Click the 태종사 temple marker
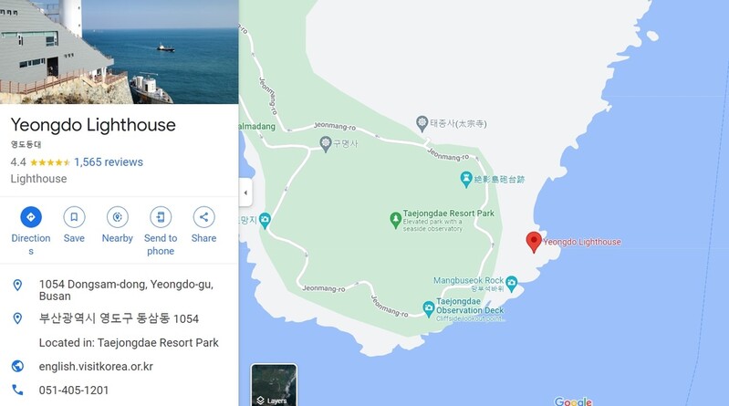Screen dimensions: 729x406 coord(422,123)
